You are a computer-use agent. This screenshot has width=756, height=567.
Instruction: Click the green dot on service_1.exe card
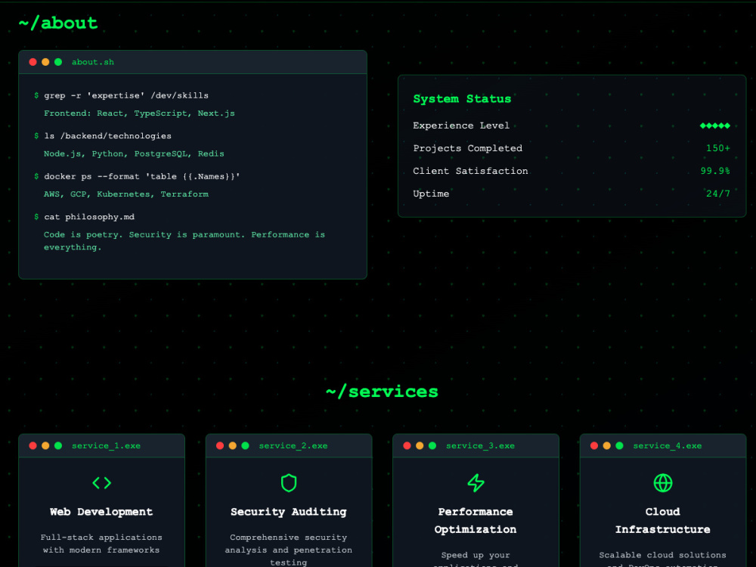(x=58, y=445)
